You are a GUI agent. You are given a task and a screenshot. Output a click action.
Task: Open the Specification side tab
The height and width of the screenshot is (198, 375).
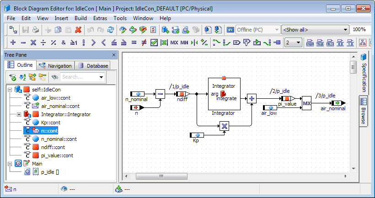click(x=363, y=74)
